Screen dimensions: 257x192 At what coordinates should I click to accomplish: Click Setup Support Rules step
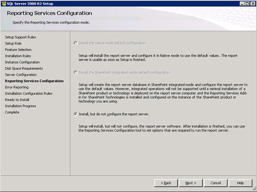(21, 37)
